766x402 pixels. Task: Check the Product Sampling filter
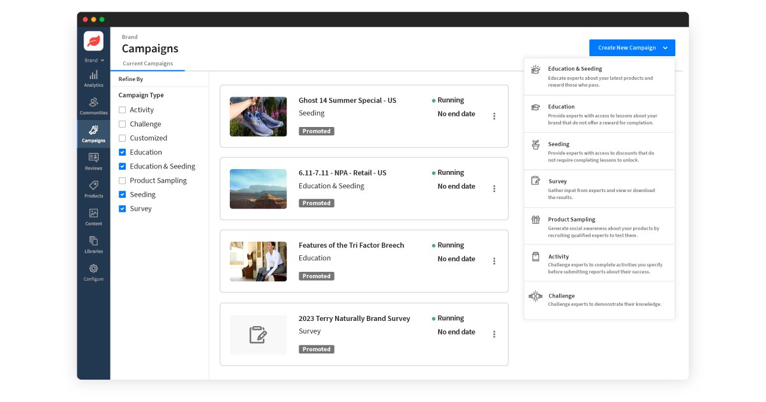122,181
